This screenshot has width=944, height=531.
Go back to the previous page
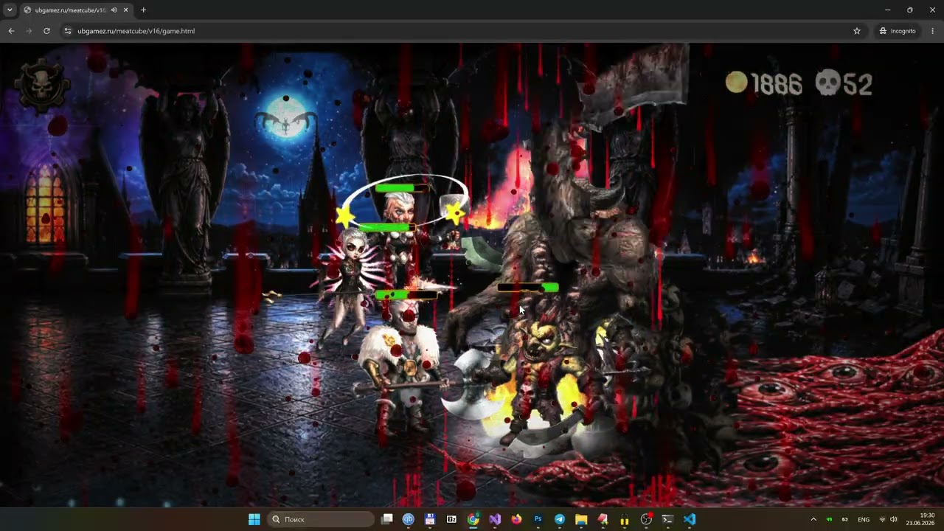[x=11, y=31]
